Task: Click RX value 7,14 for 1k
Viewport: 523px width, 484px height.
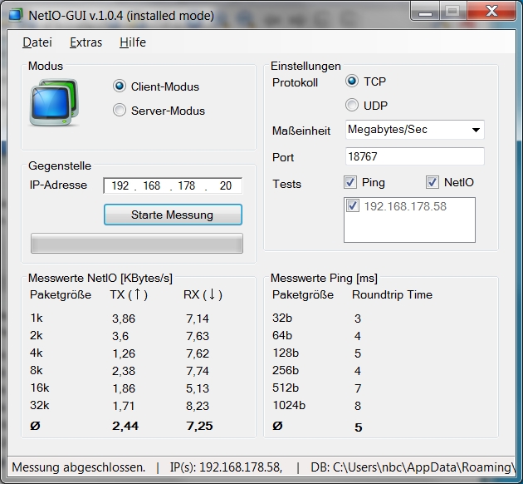Action: pos(198,319)
